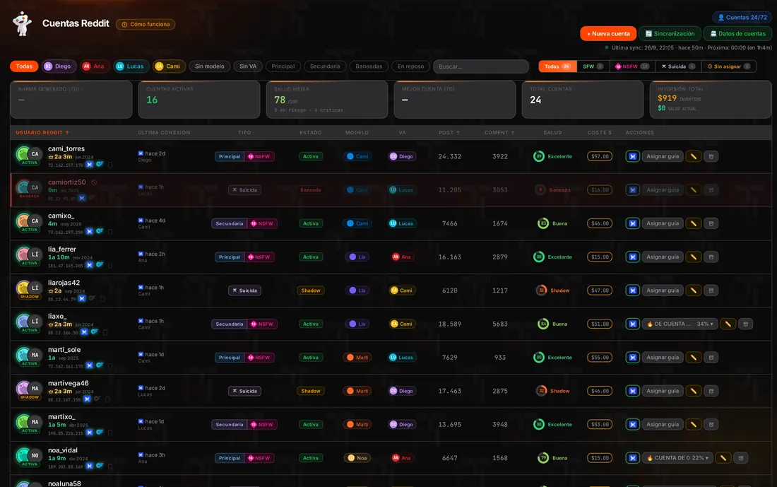
Task: Select the Baneadas filter tab
Action: tap(369, 66)
